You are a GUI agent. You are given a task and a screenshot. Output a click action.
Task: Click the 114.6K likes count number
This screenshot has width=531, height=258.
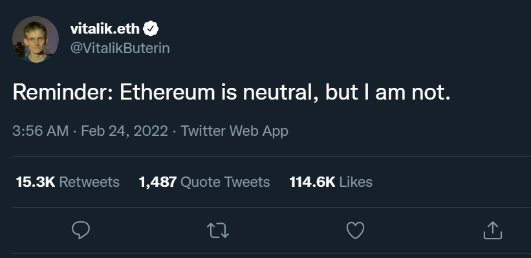(312, 182)
